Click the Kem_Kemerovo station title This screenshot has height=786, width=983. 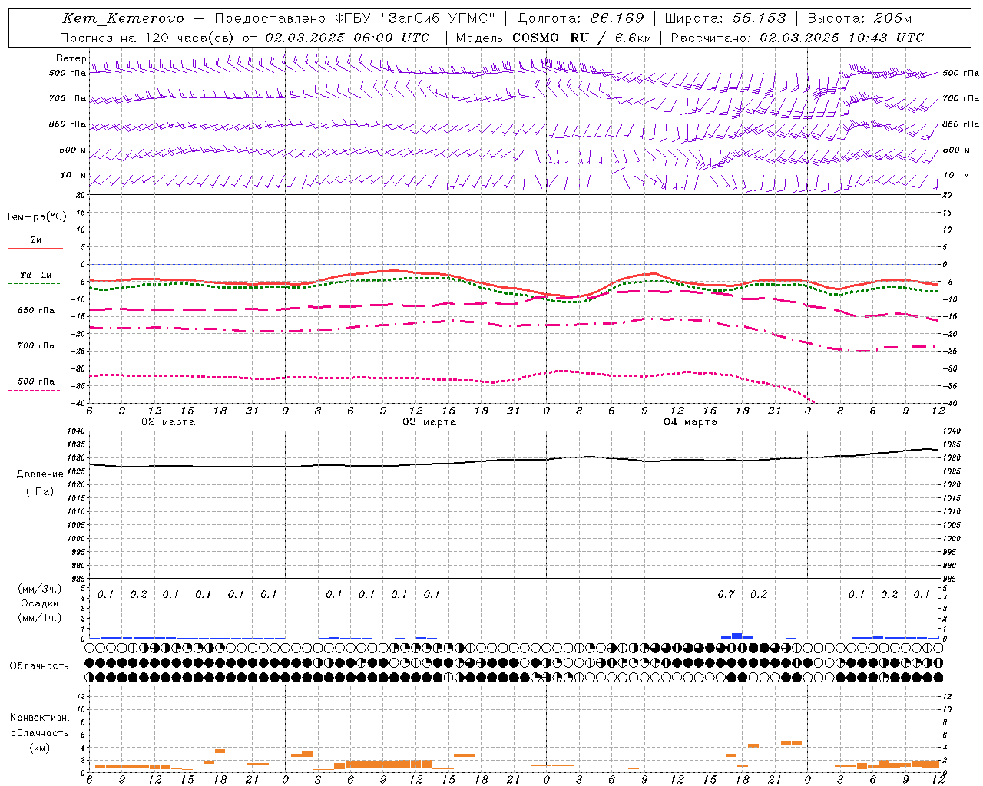123,18
